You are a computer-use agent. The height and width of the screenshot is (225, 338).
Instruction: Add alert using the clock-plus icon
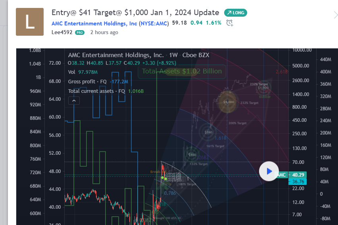click(x=230, y=23)
